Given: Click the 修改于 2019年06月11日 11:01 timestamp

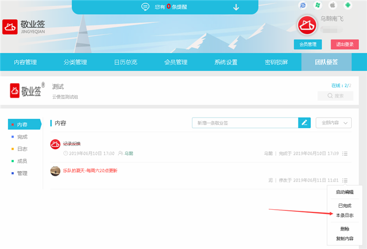Looking at the screenshot, I should (309, 180).
